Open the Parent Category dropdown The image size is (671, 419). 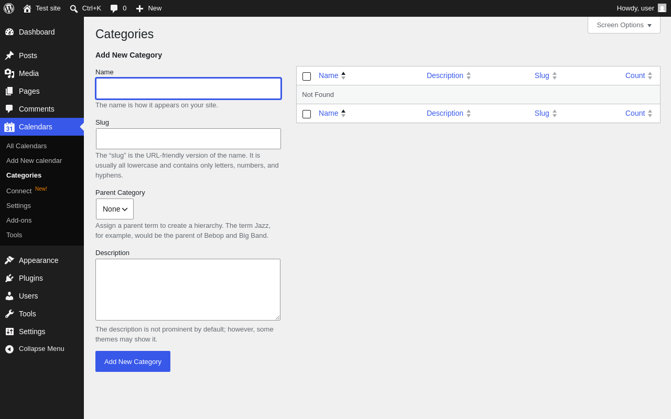(115, 209)
